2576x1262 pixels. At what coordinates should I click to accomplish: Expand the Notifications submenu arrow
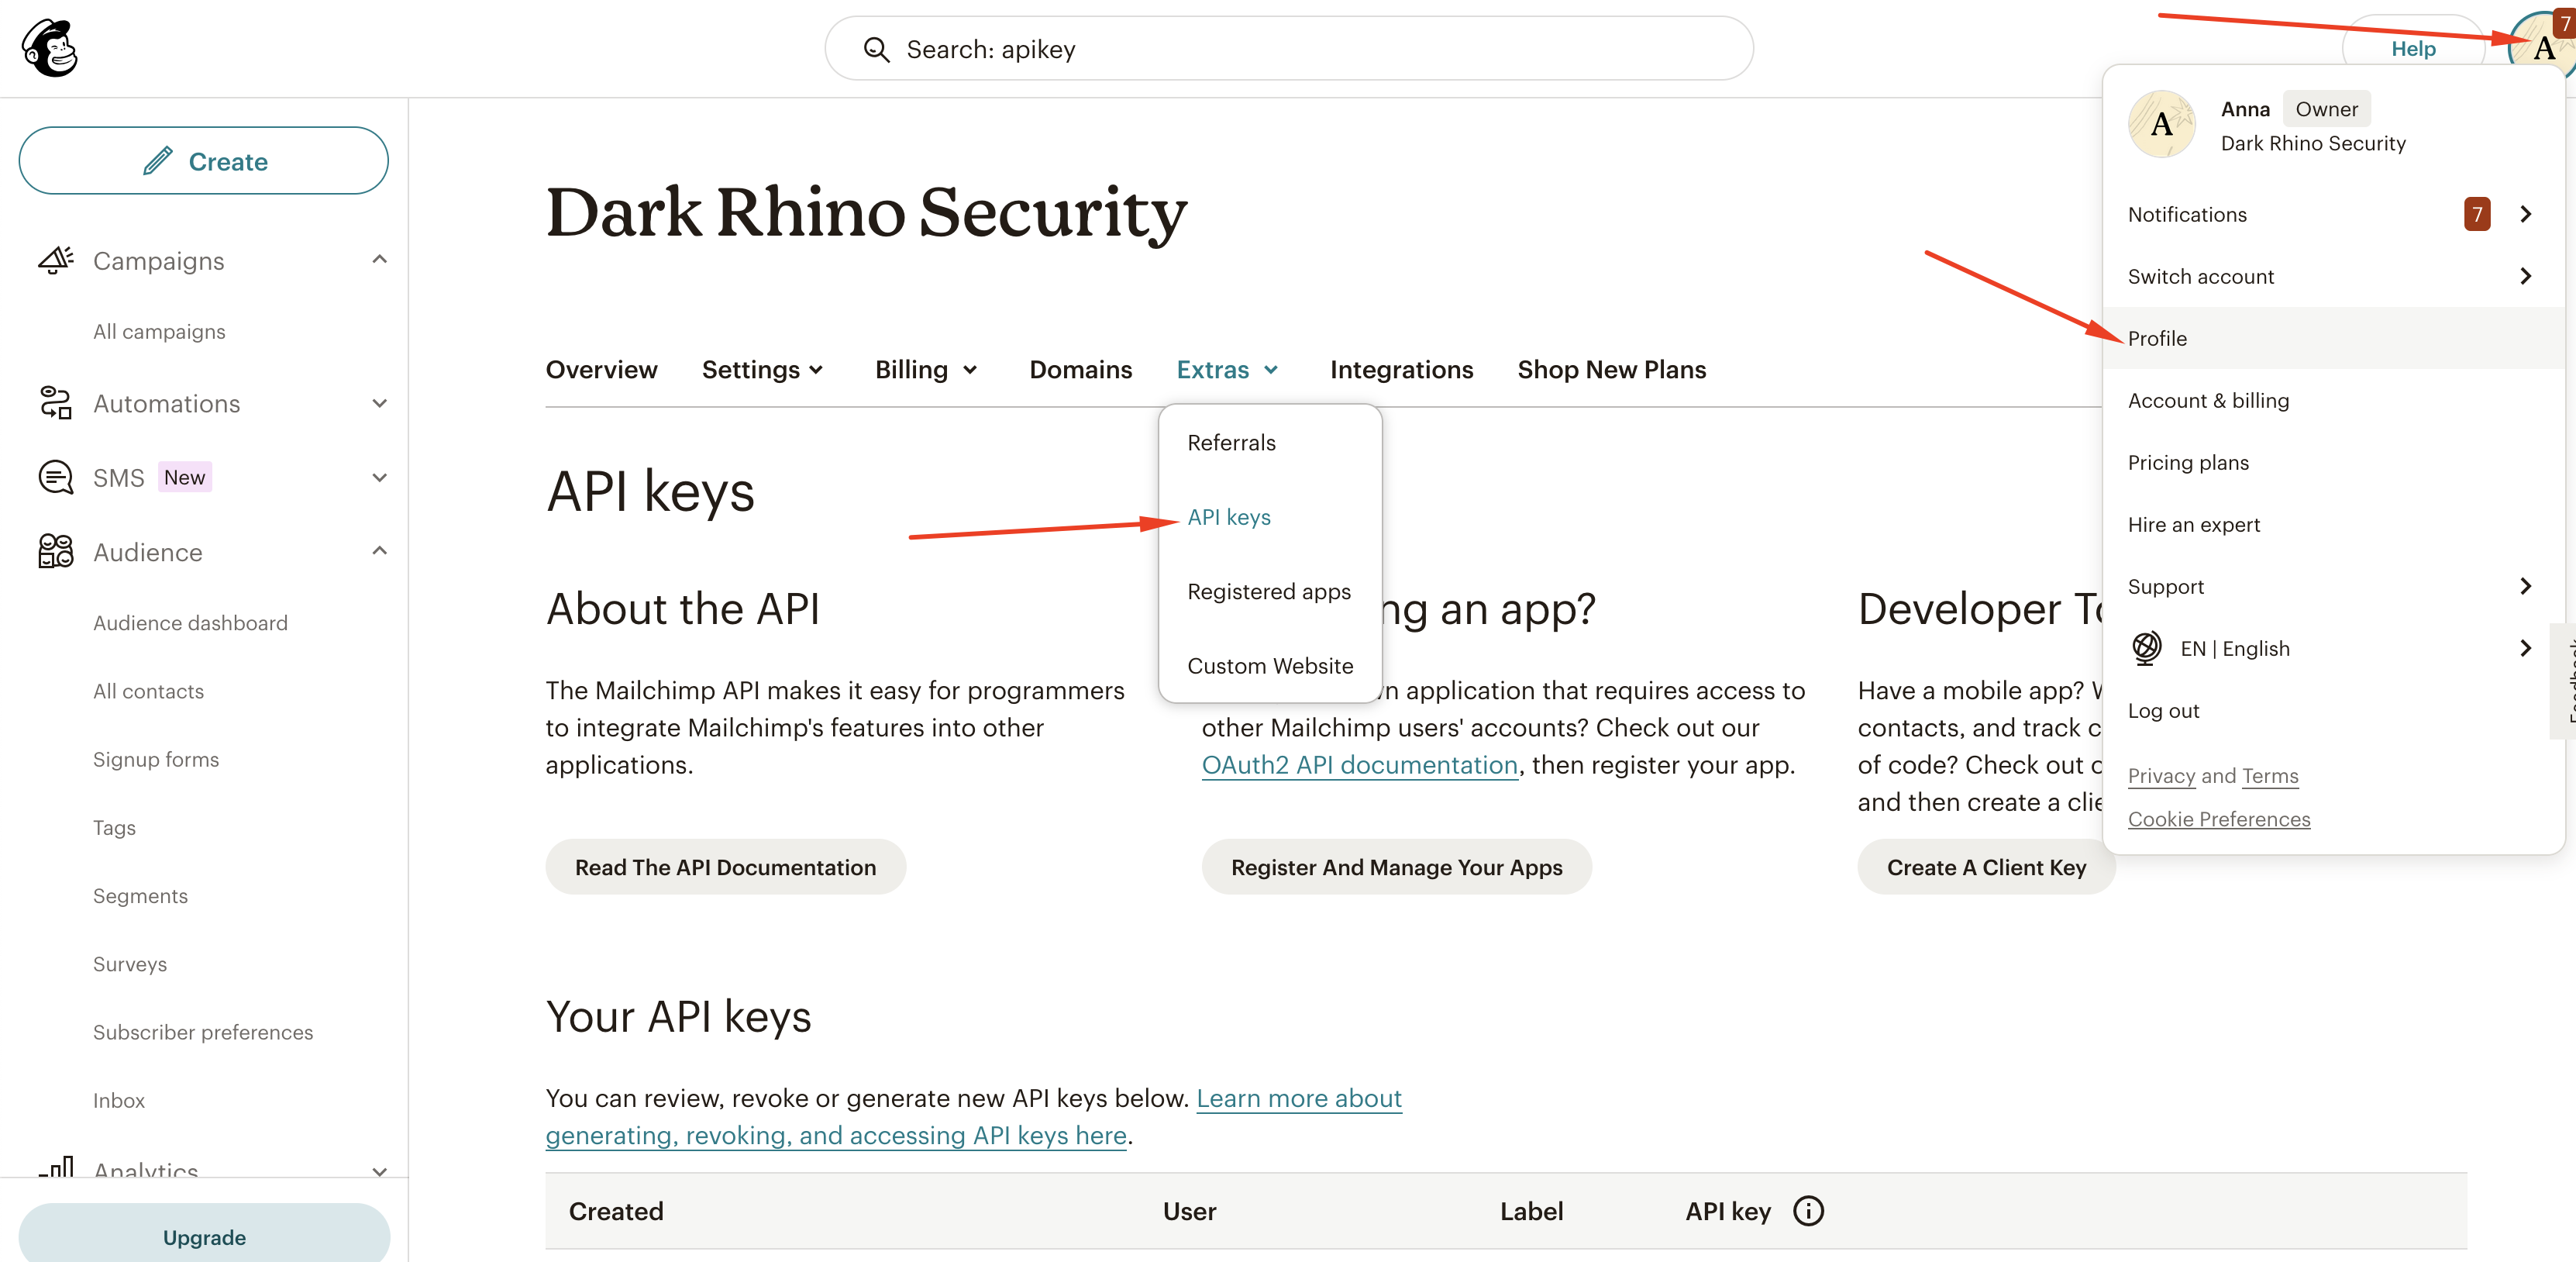click(x=2525, y=214)
